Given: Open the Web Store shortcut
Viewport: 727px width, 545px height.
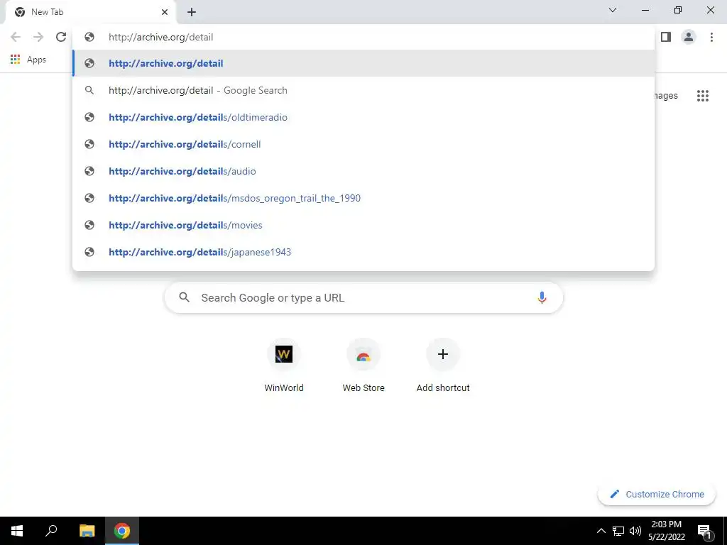Looking at the screenshot, I should [363, 365].
